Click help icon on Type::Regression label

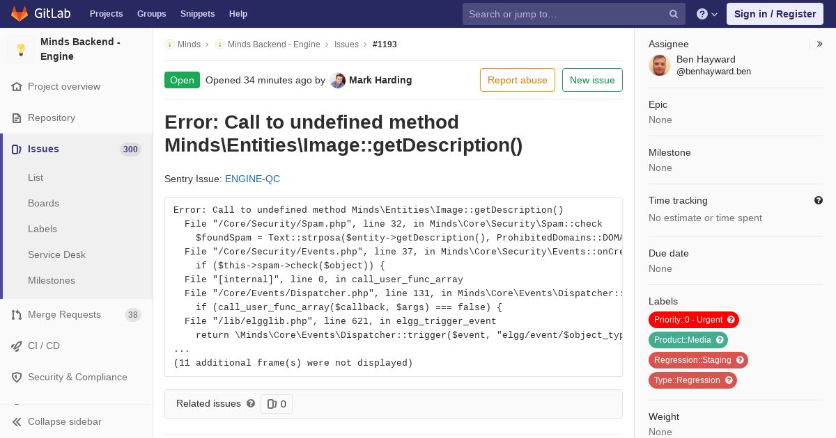tap(729, 380)
